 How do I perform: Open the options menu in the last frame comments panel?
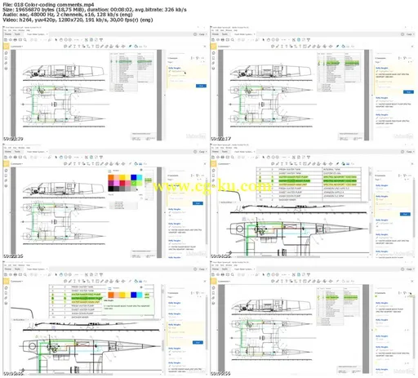coord(410,293)
